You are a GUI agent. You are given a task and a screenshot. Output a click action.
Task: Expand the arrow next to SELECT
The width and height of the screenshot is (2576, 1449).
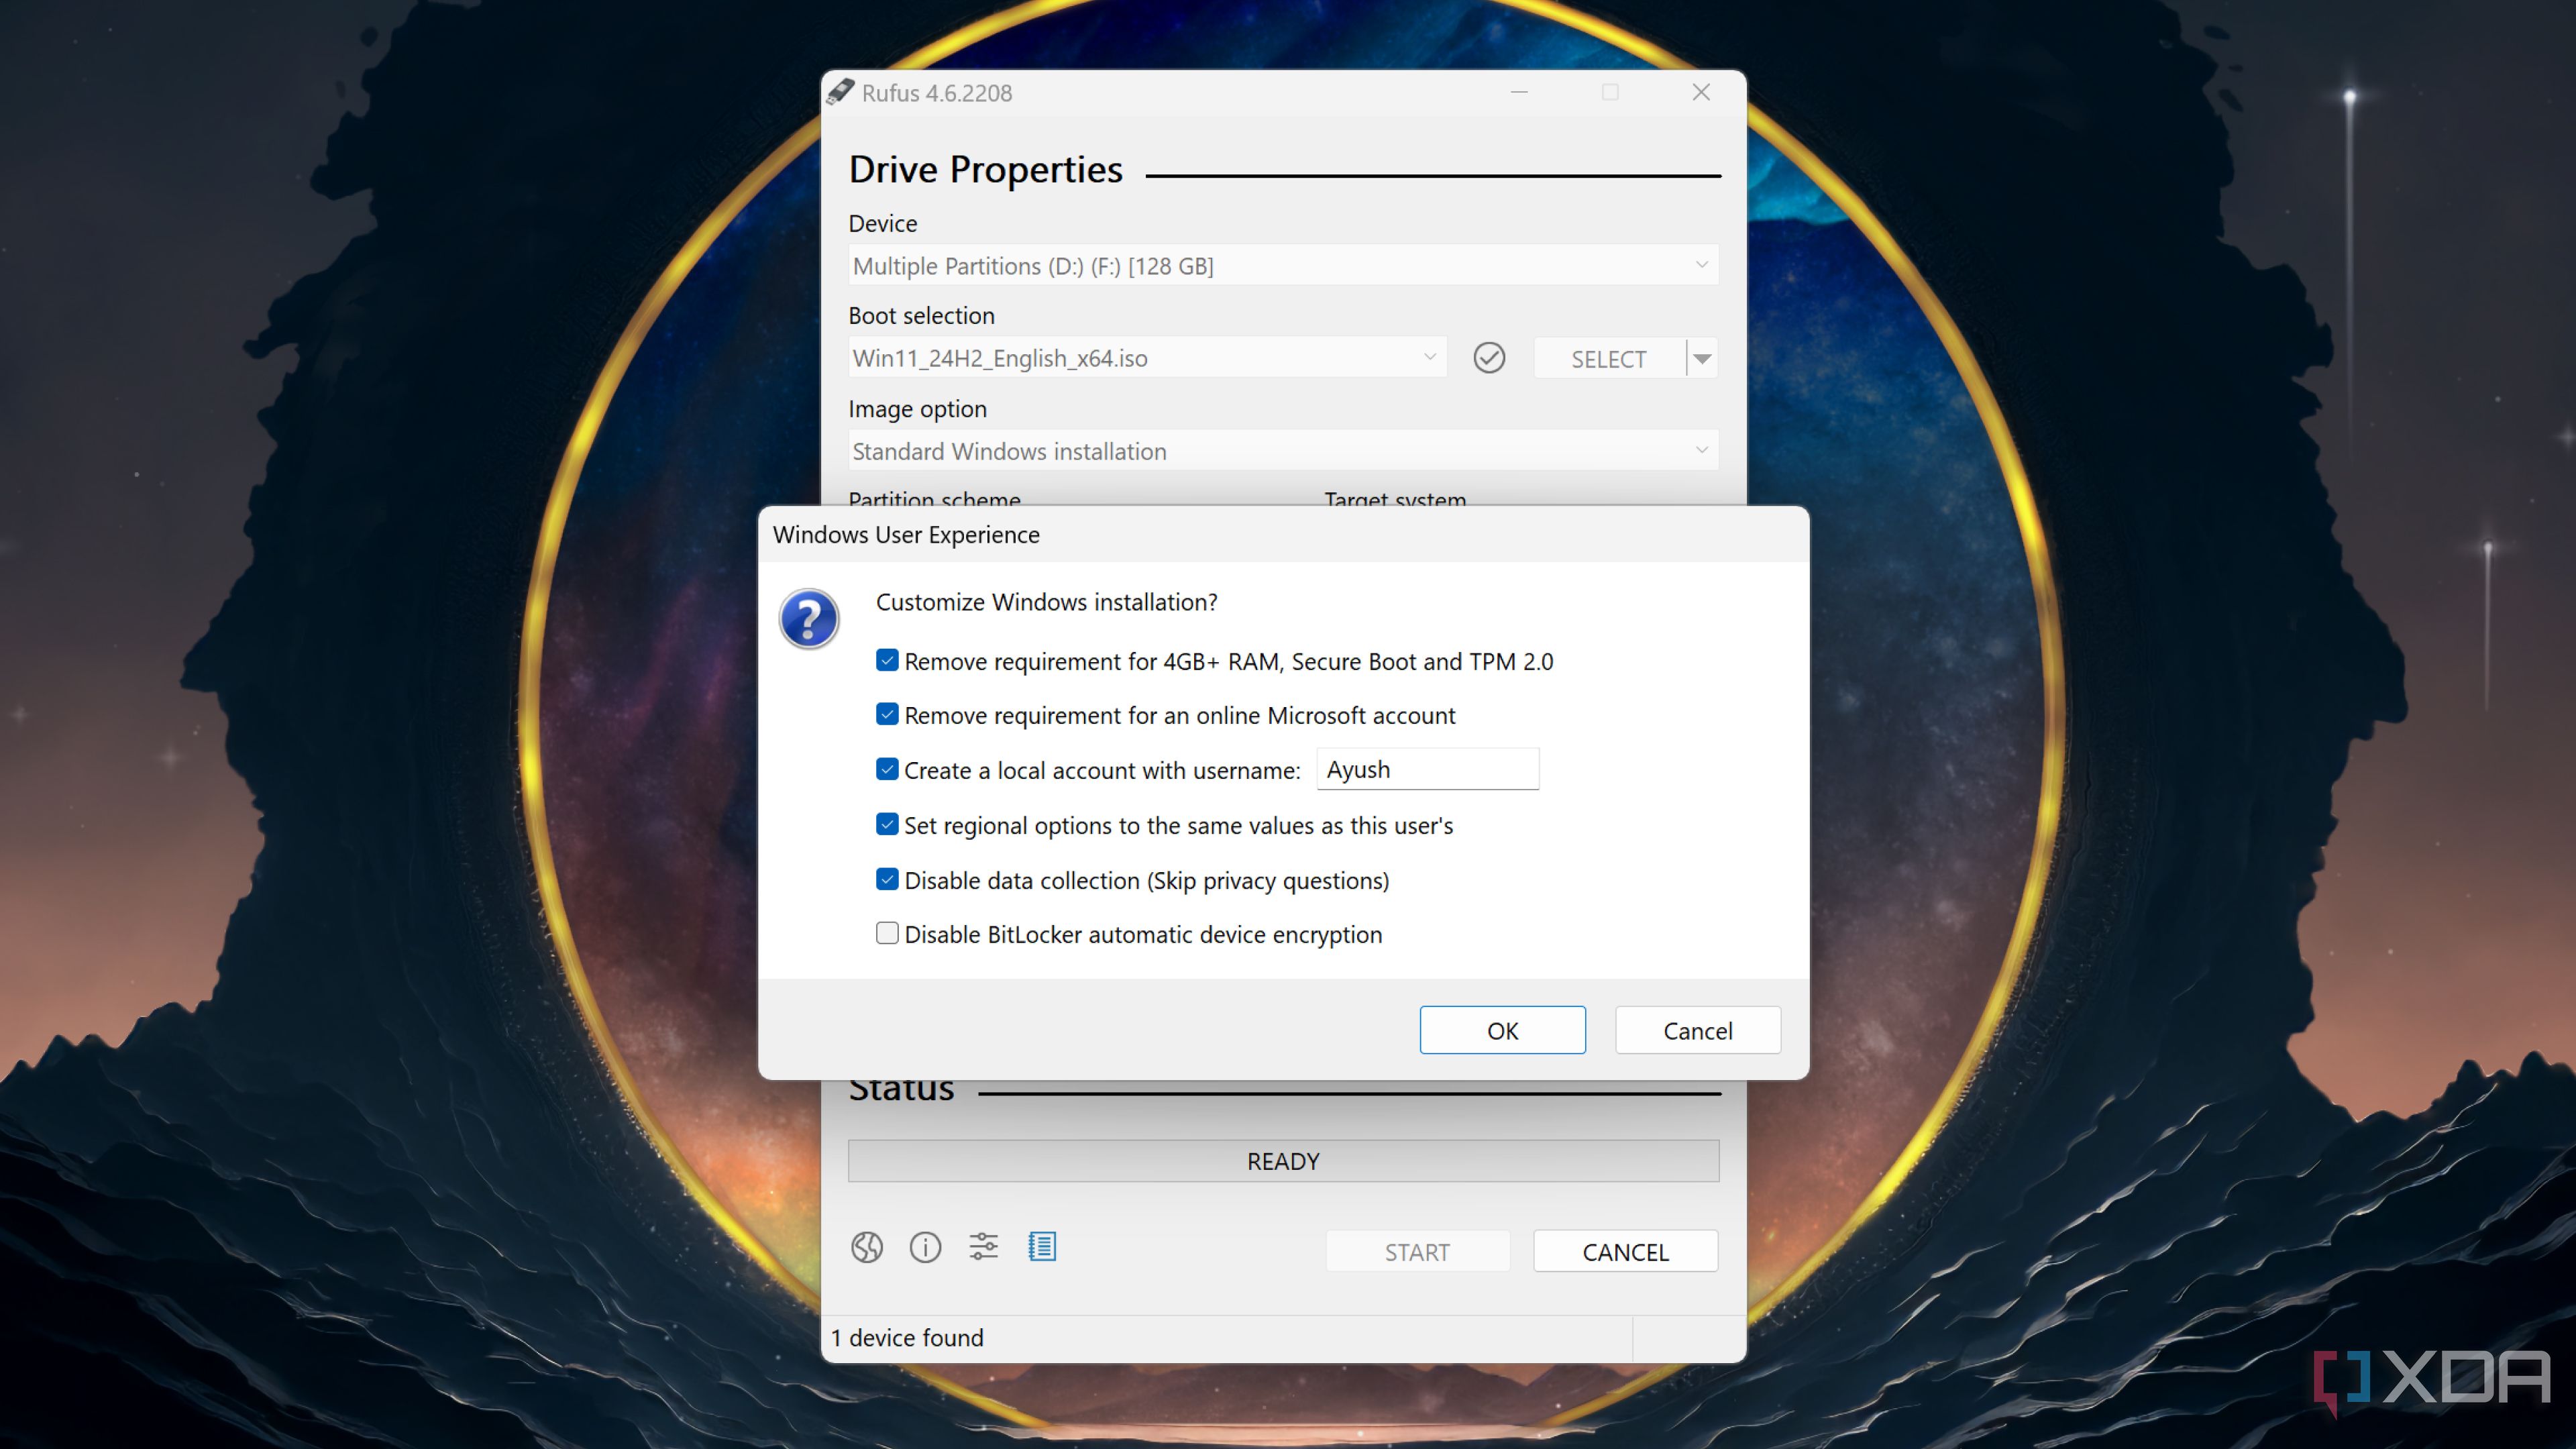1702,357
